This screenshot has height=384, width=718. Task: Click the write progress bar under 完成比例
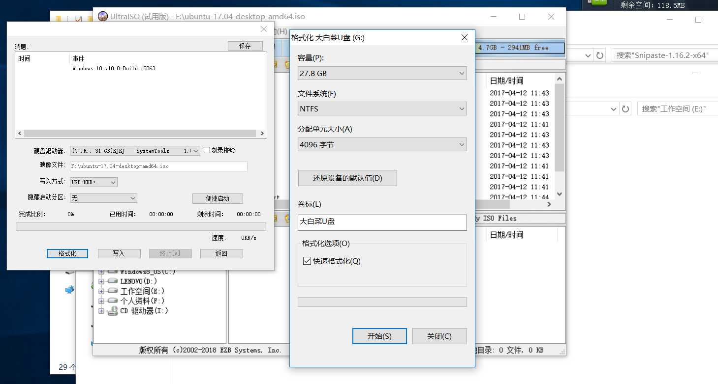[x=141, y=226]
